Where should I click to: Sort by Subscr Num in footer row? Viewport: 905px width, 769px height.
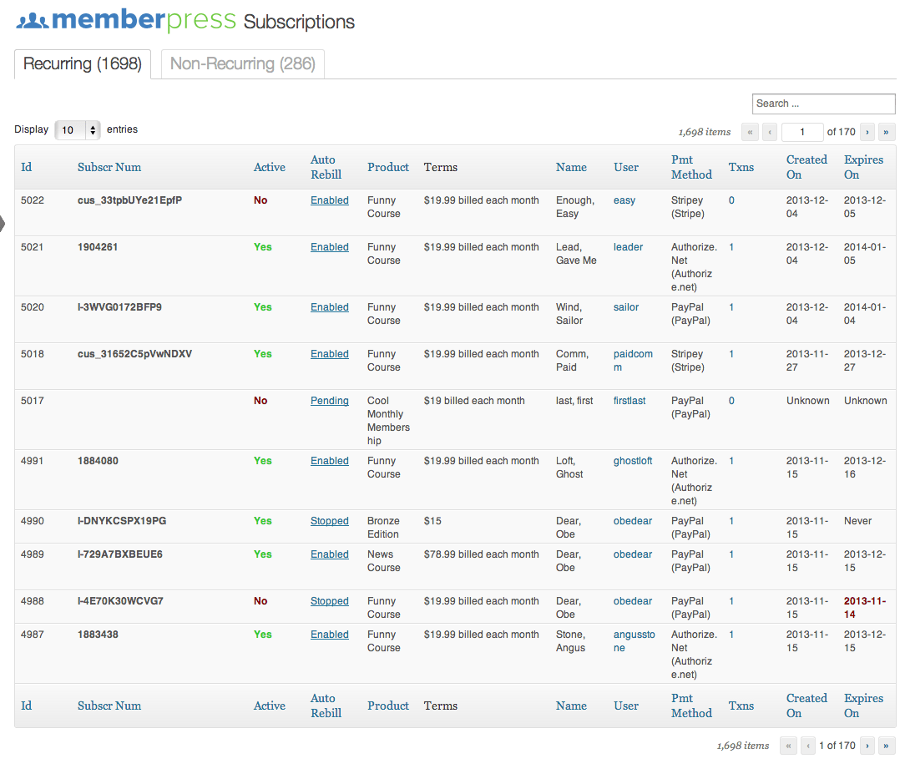(x=109, y=706)
